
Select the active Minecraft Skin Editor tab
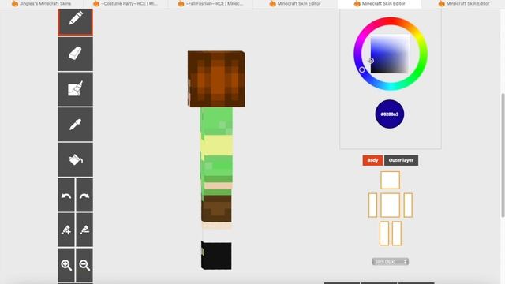coord(380,4)
